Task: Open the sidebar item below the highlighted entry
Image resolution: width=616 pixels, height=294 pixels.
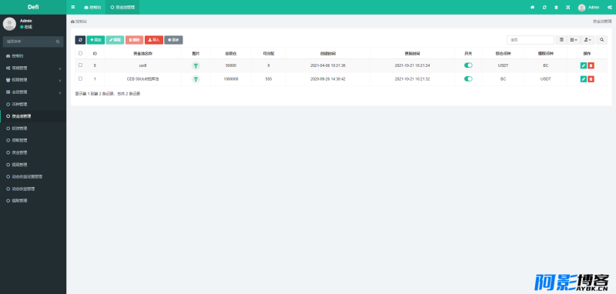Action: point(33,129)
